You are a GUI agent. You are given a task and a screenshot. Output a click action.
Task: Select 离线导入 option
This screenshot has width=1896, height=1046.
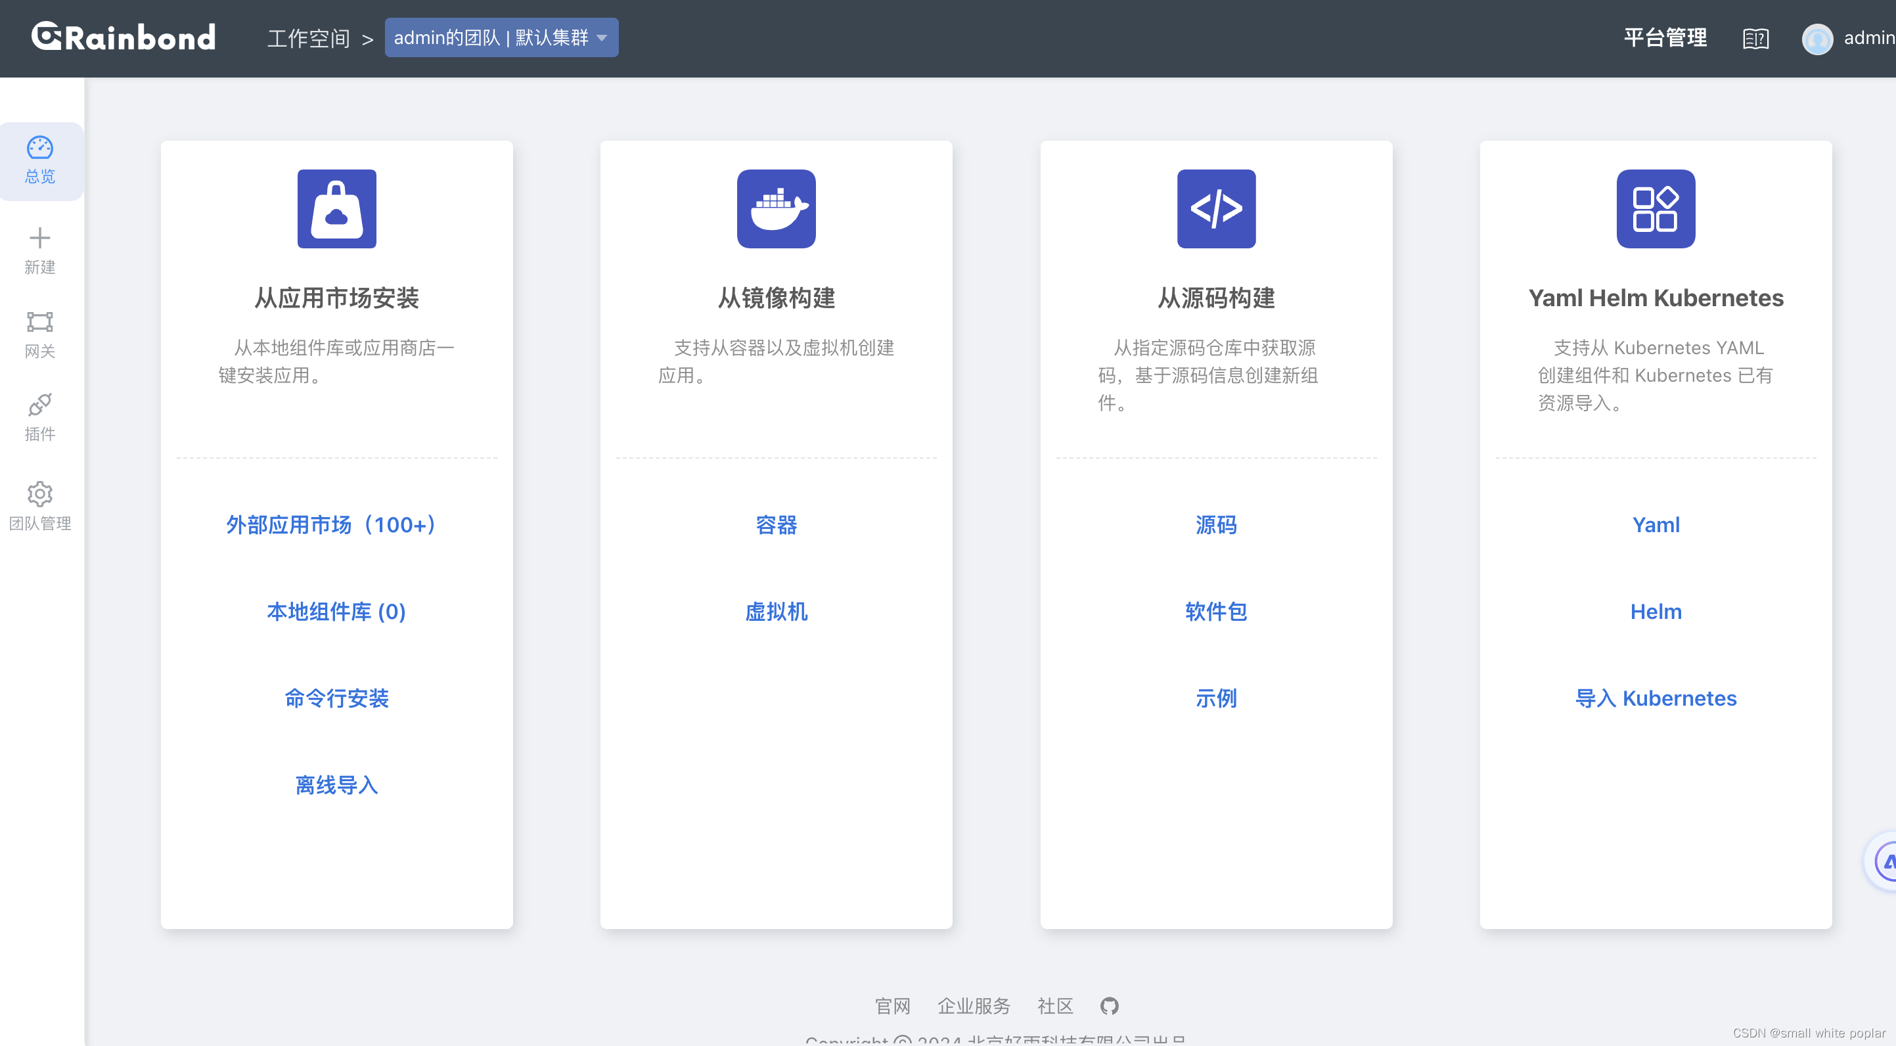click(336, 785)
